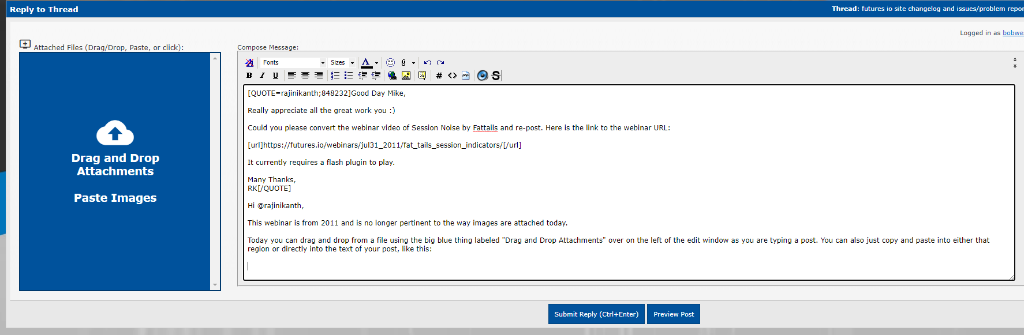
Task: Insert an ordered numbered list
Action: tap(335, 76)
